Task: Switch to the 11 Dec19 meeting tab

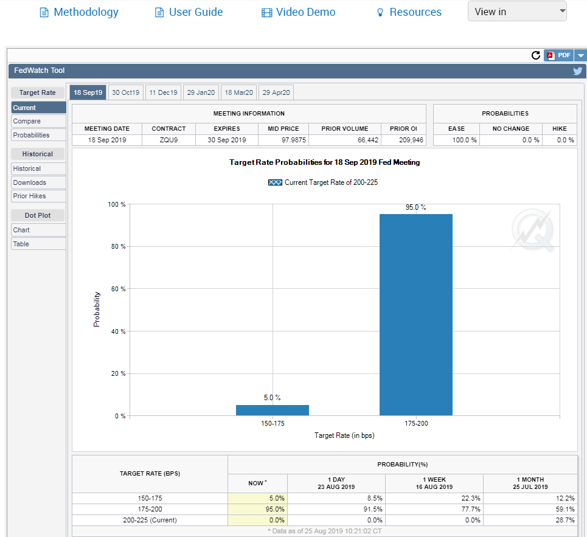Action: click(x=163, y=92)
